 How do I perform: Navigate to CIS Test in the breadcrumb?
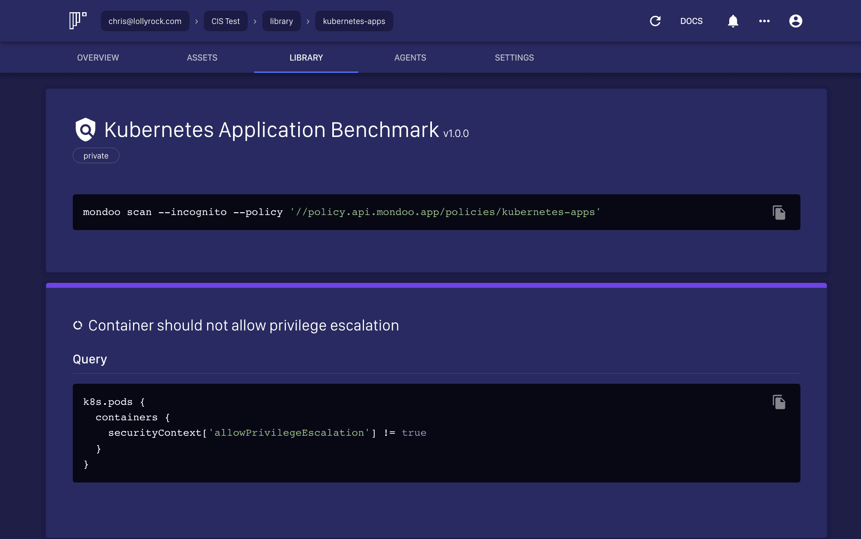click(x=225, y=21)
